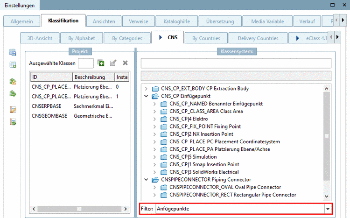350x218 pixels.
Task: Open the Übersetzung tab
Action: pyautogui.click(x=220, y=21)
